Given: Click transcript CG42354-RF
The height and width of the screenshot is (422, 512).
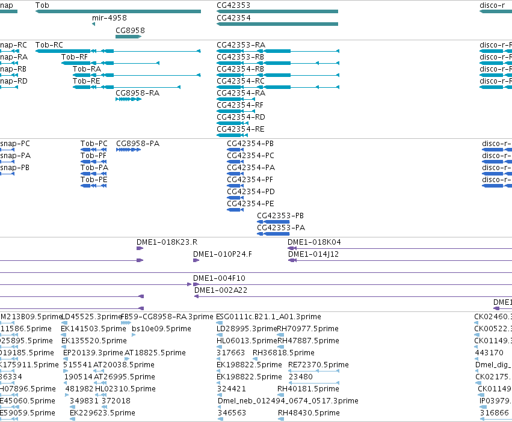Looking at the screenshot, I should pyautogui.click(x=240, y=105).
